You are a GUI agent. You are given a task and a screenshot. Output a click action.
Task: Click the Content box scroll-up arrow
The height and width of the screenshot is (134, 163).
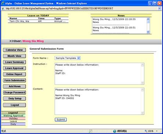[x=142, y=90]
